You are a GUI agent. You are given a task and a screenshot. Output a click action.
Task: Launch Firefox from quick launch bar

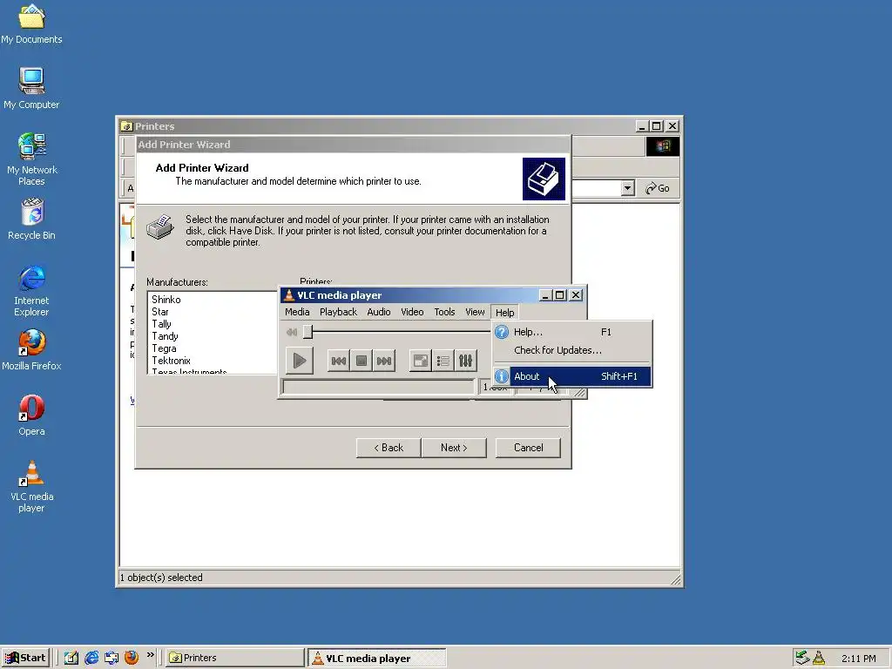pos(132,658)
